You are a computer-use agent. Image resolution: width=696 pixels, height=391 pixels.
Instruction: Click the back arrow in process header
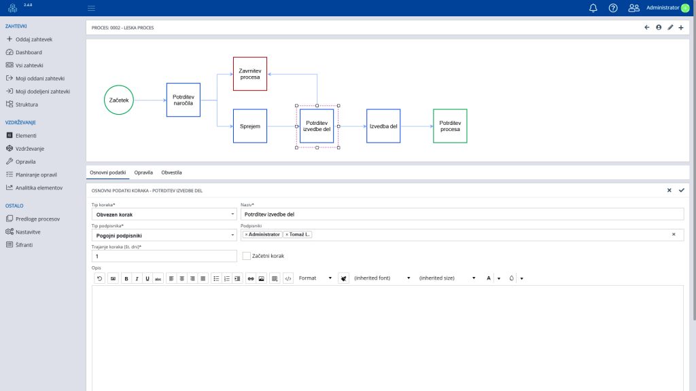[x=647, y=28]
